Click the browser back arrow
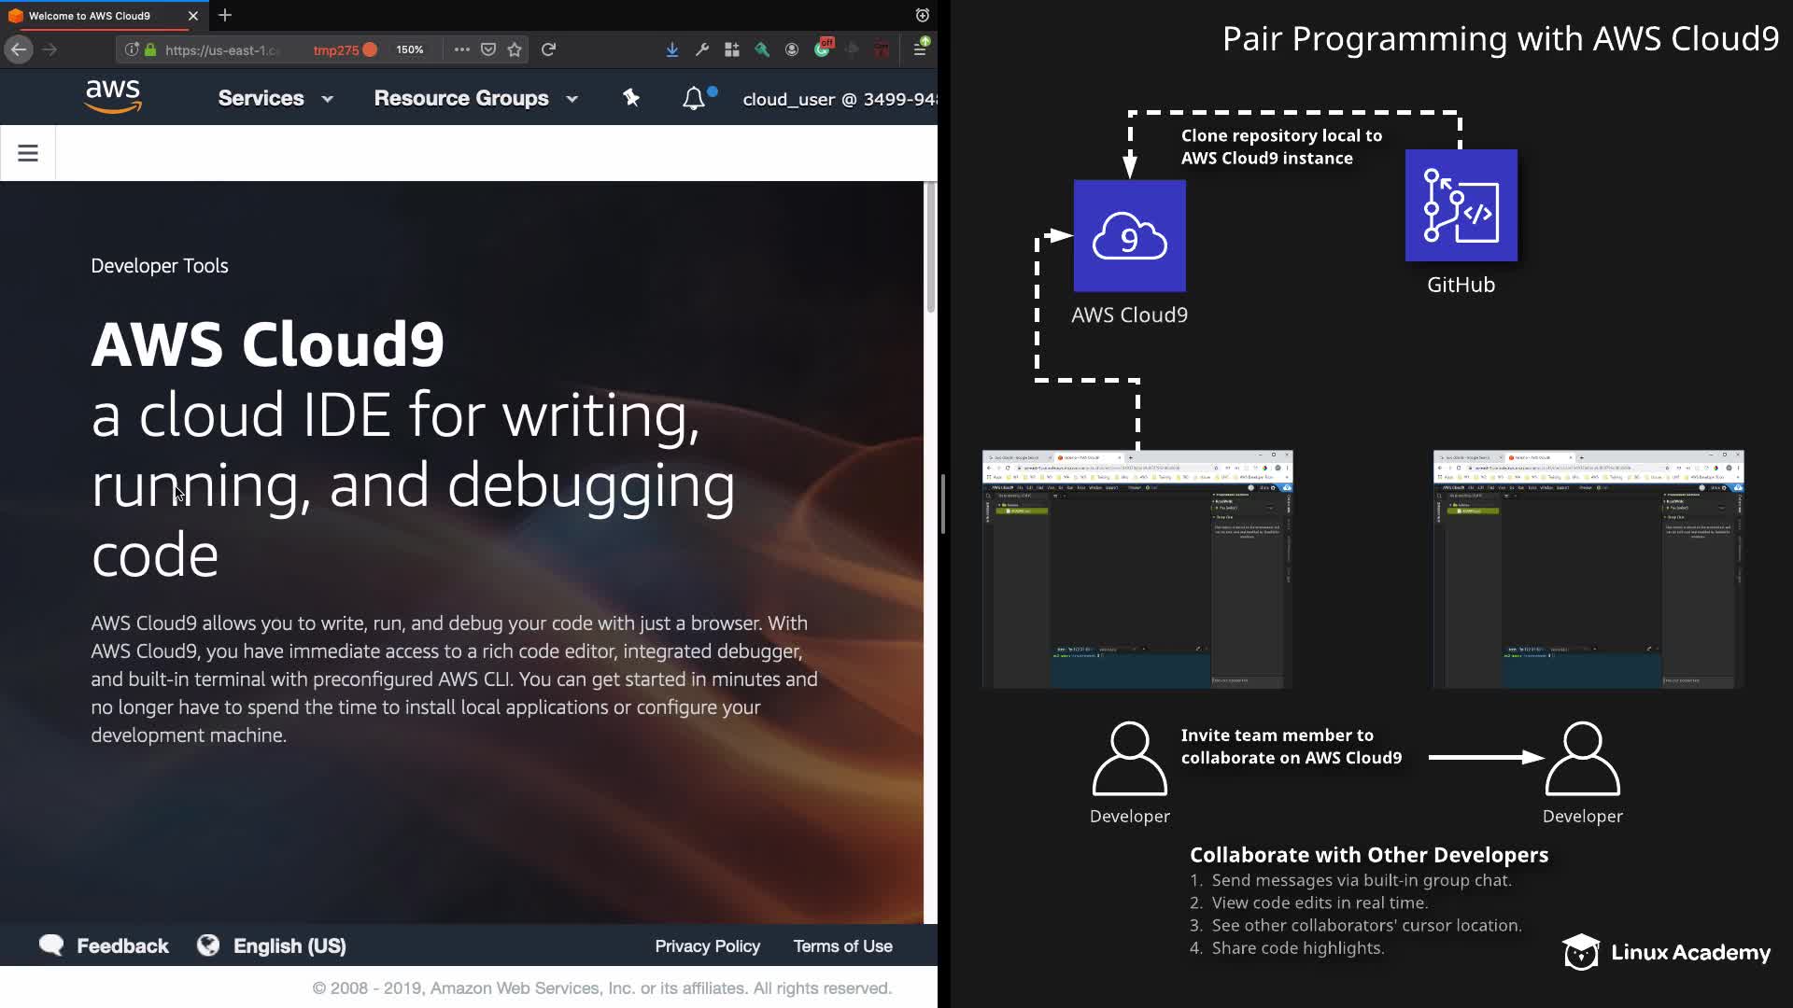Image resolution: width=1793 pixels, height=1008 pixels. pos(19,49)
